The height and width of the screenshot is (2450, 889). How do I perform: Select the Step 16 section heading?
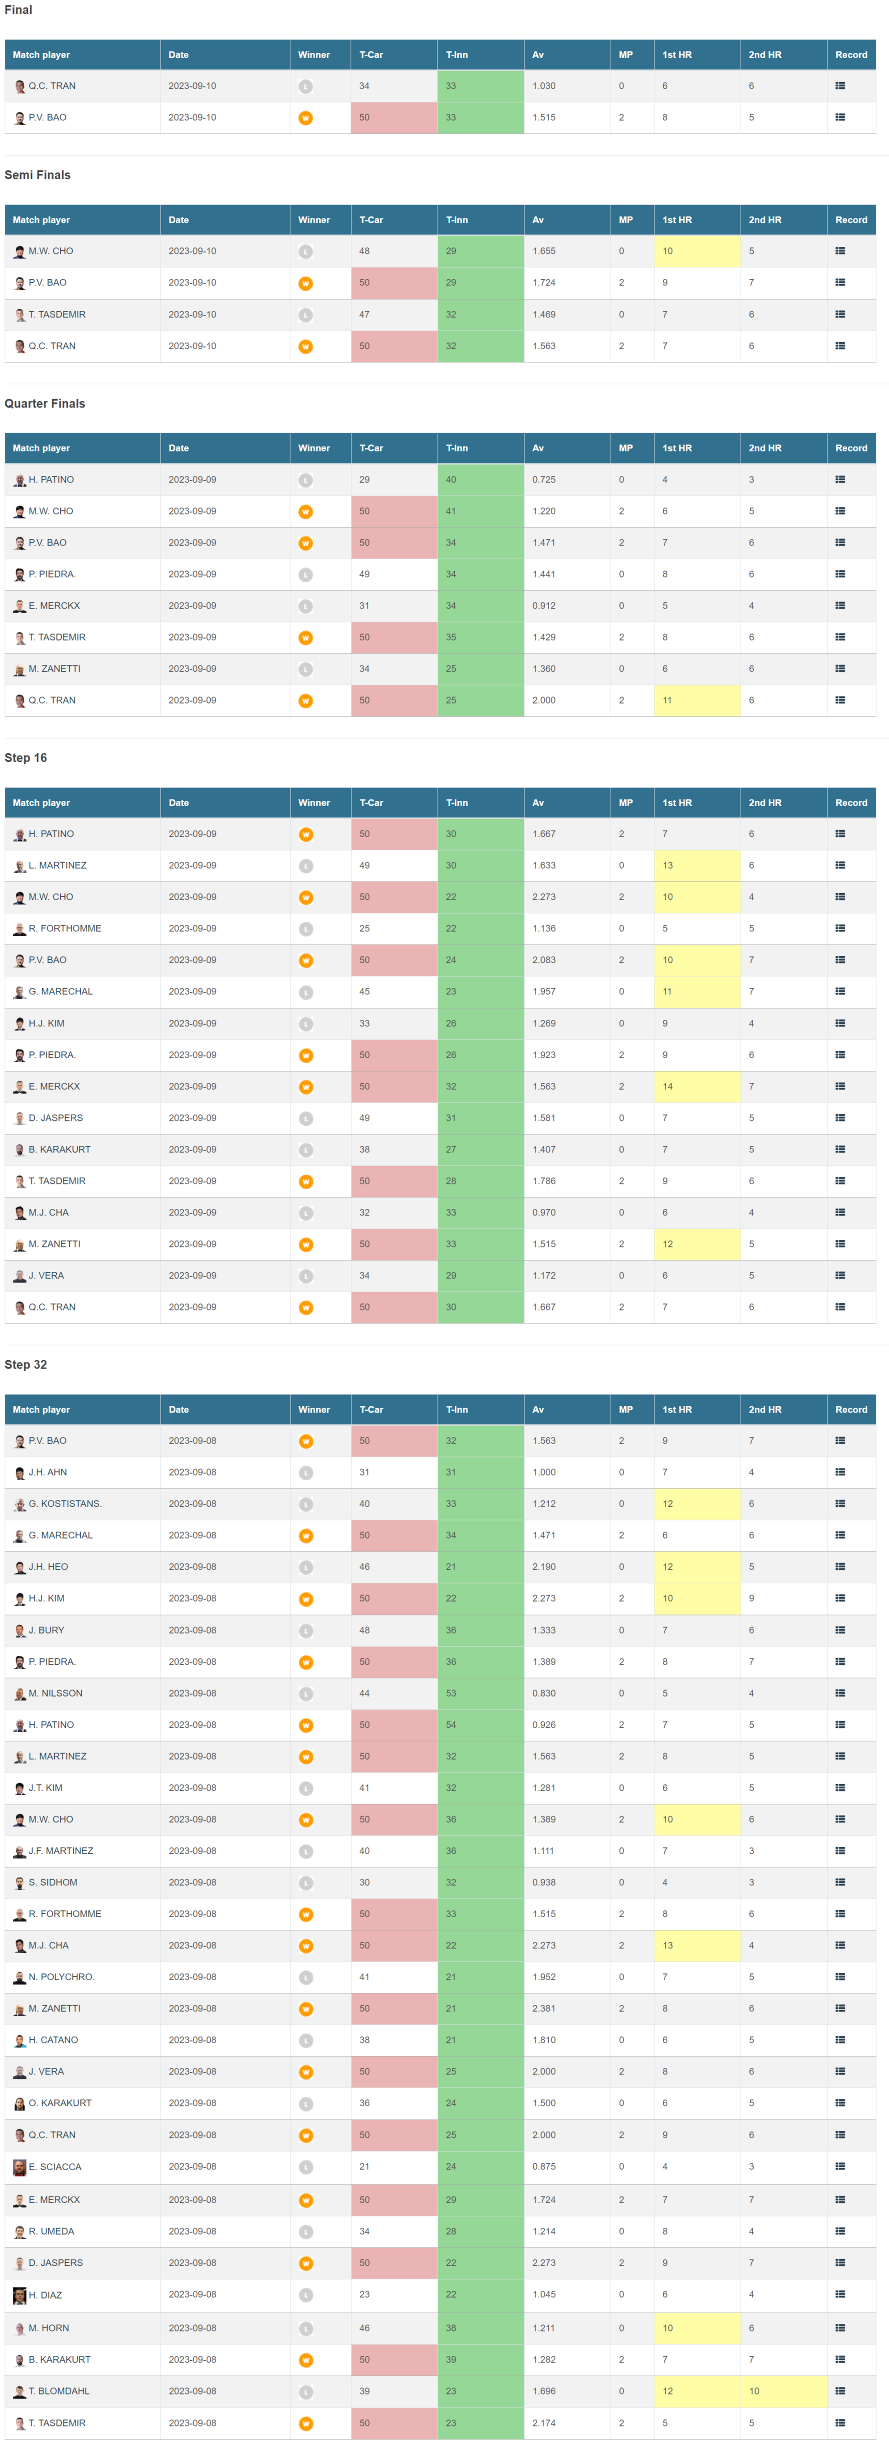pyautogui.click(x=26, y=758)
